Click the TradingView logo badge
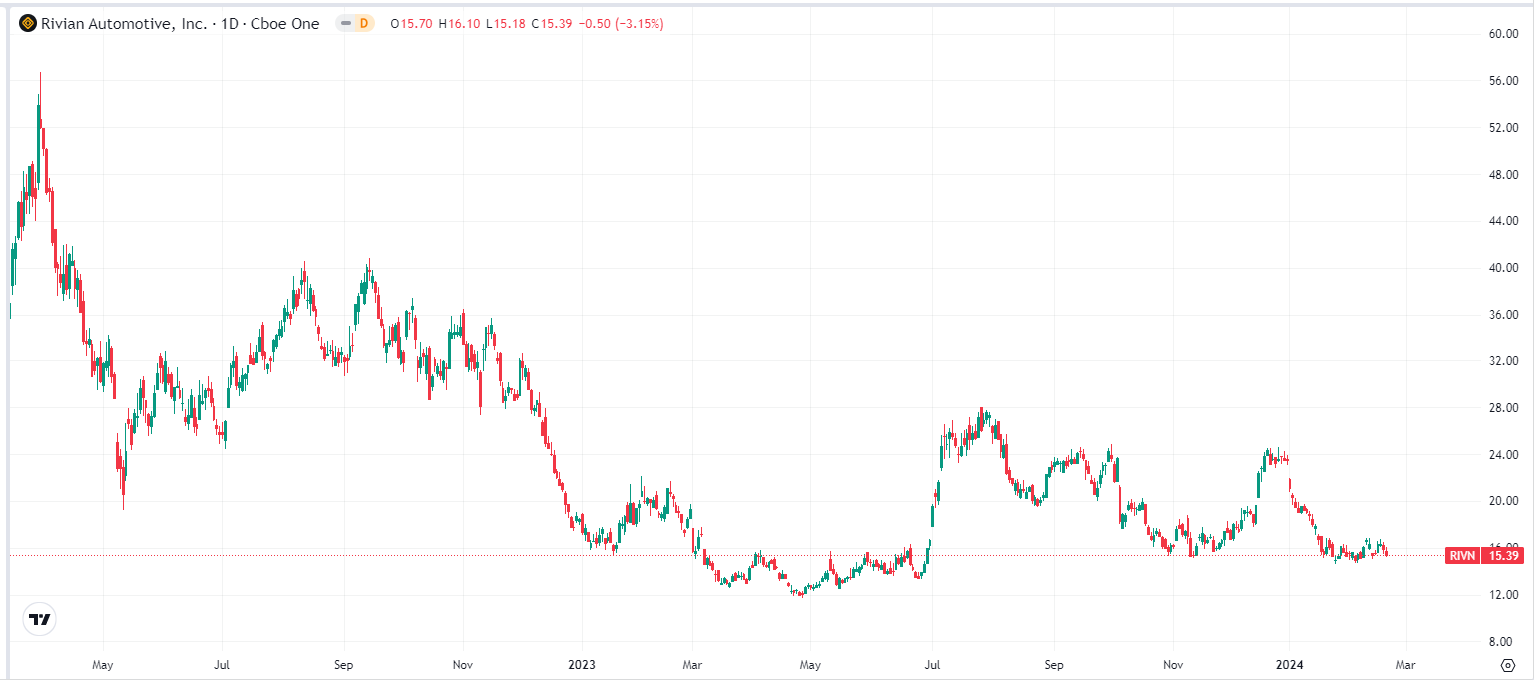This screenshot has width=1540, height=690. point(39,620)
